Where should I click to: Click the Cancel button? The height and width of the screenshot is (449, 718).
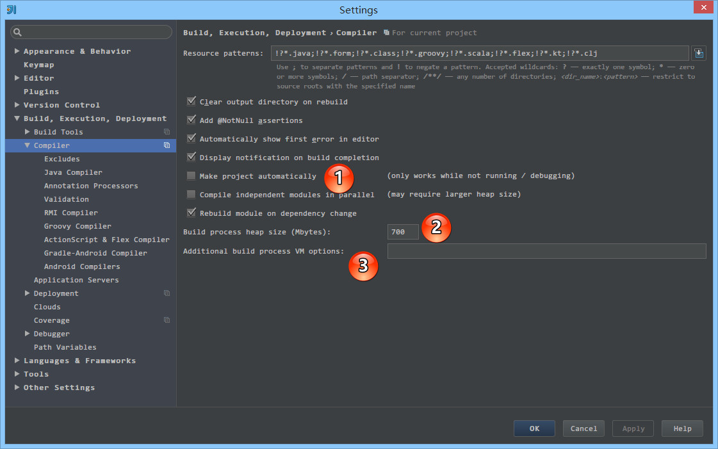(x=583, y=429)
